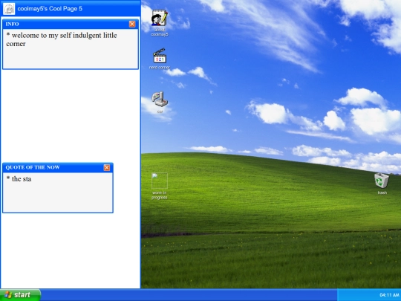Close the QUOTE OF THE NOW panel

pyautogui.click(x=107, y=167)
